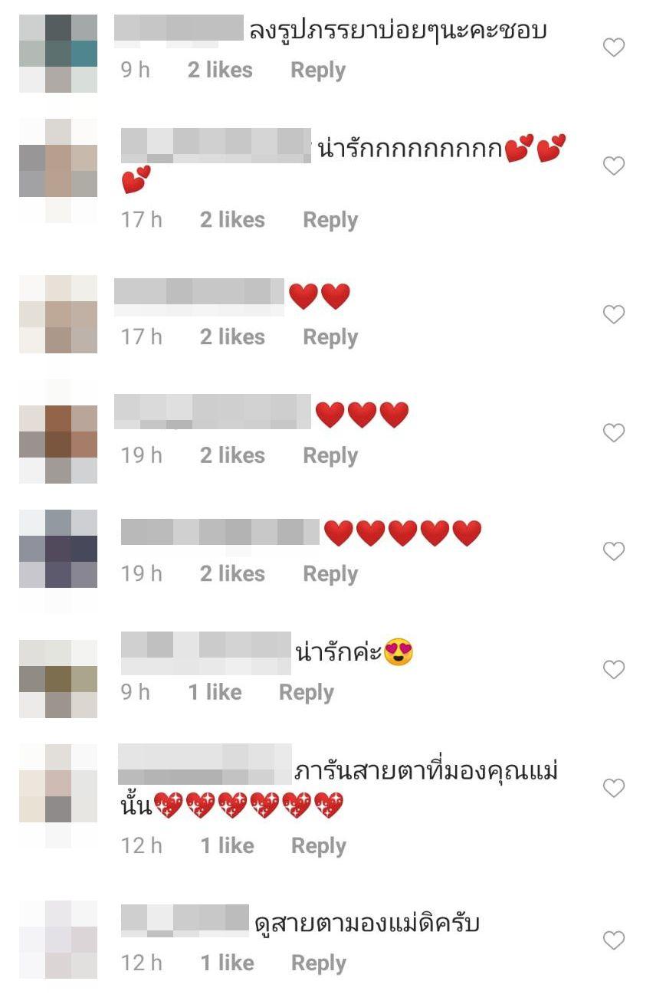Like the three red hearts comment

(x=614, y=433)
